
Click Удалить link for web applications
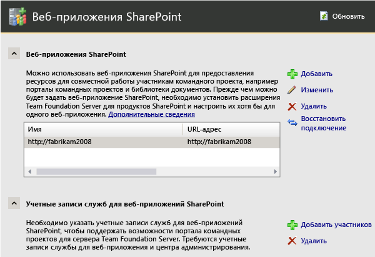314,106
